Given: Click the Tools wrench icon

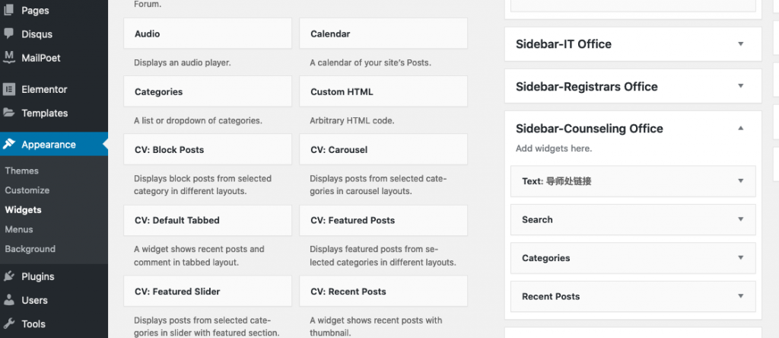Looking at the screenshot, I should point(9,324).
